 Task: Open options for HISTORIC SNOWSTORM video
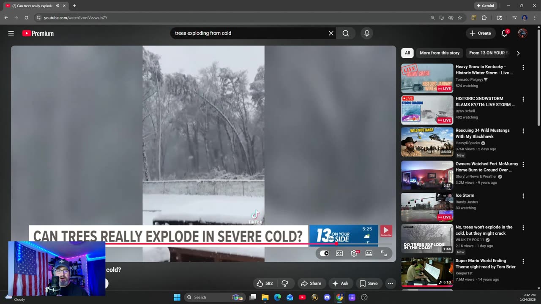pyautogui.click(x=523, y=99)
